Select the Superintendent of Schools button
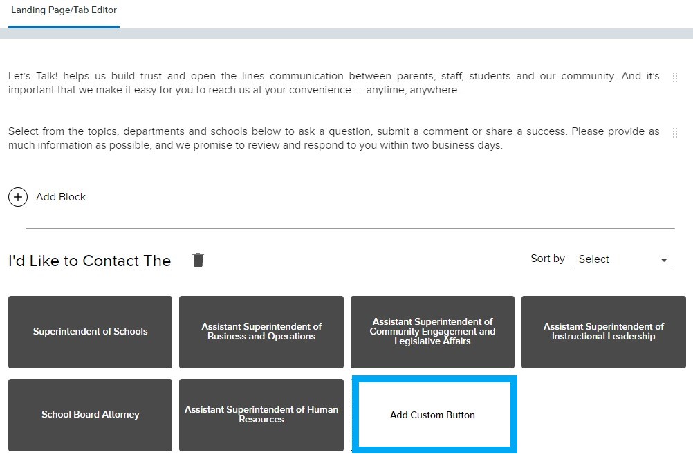This screenshot has height=459, width=693. tap(90, 332)
